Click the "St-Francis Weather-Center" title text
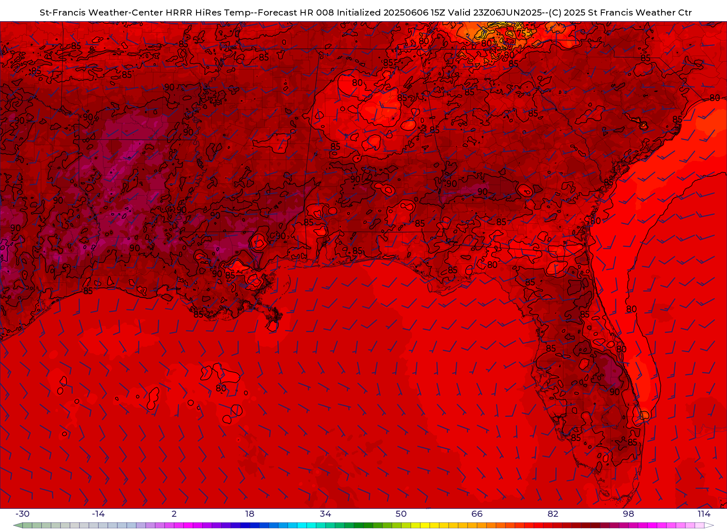727x530 pixels. tap(101, 12)
